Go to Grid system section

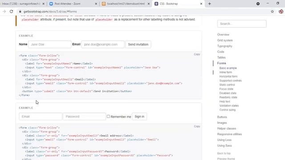[x=225, y=40]
